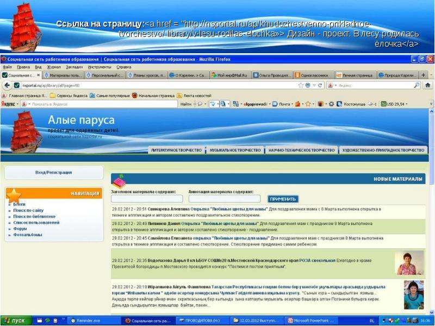The height and width of the screenshot is (326, 435).
Task: Click the пуск Start button
Action: (16, 321)
